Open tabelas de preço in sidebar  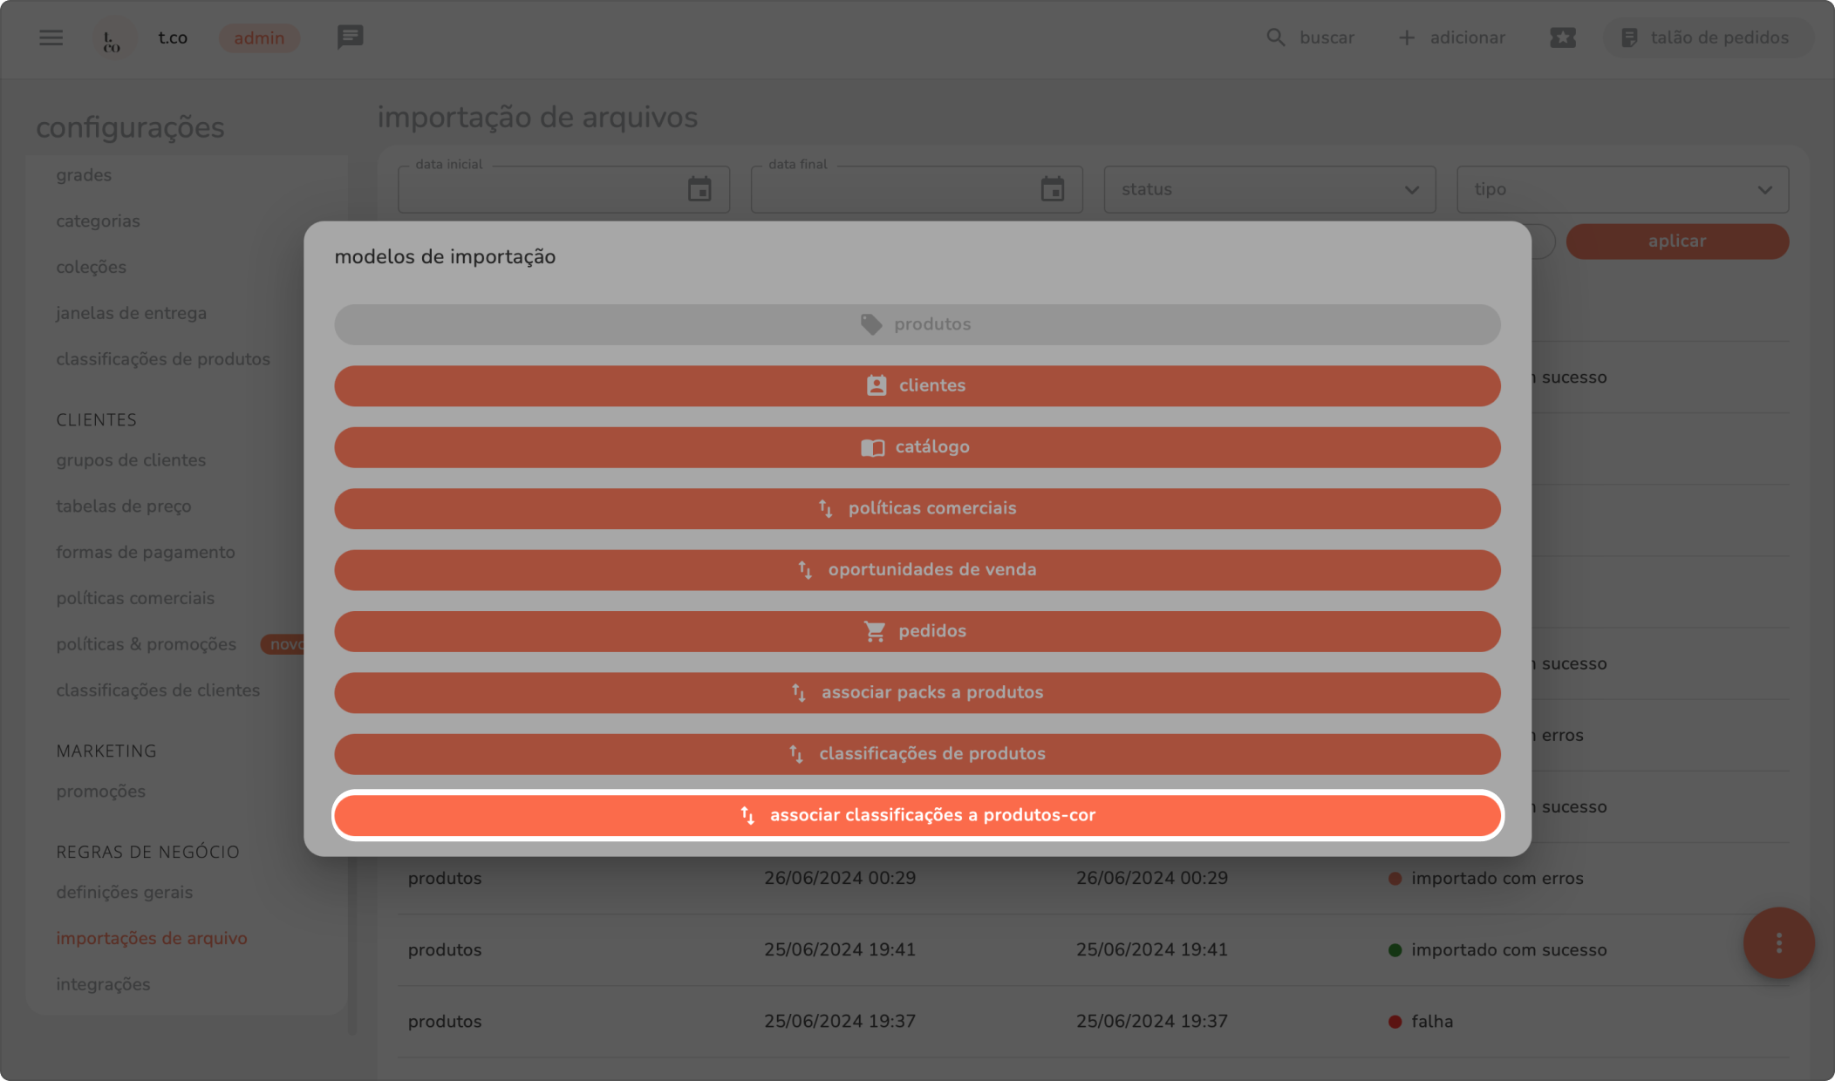pyautogui.click(x=124, y=506)
